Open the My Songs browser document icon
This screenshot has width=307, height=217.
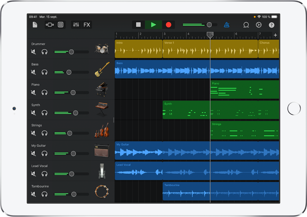(35, 25)
